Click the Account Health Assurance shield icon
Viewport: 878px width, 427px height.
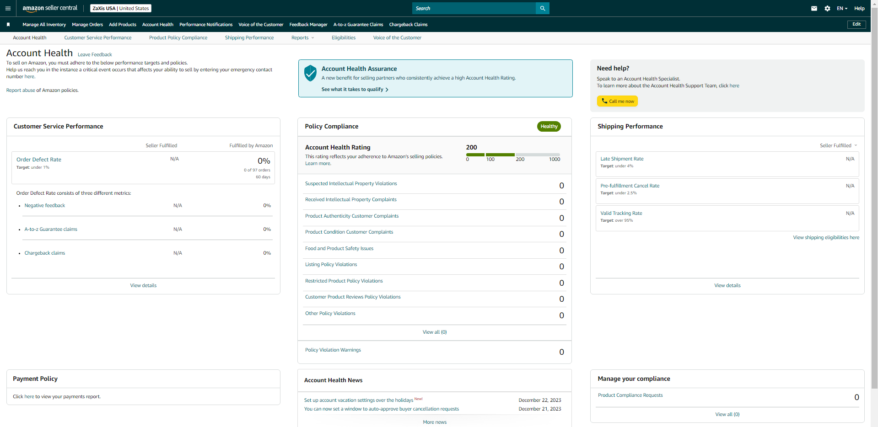[x=310, y=73]
